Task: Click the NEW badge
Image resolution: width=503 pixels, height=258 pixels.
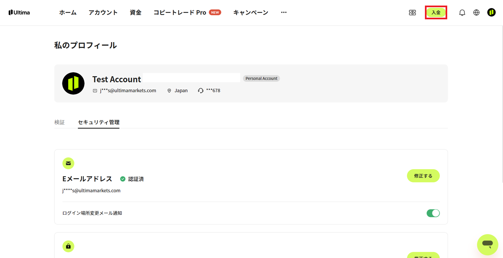Action: point(215,12)
